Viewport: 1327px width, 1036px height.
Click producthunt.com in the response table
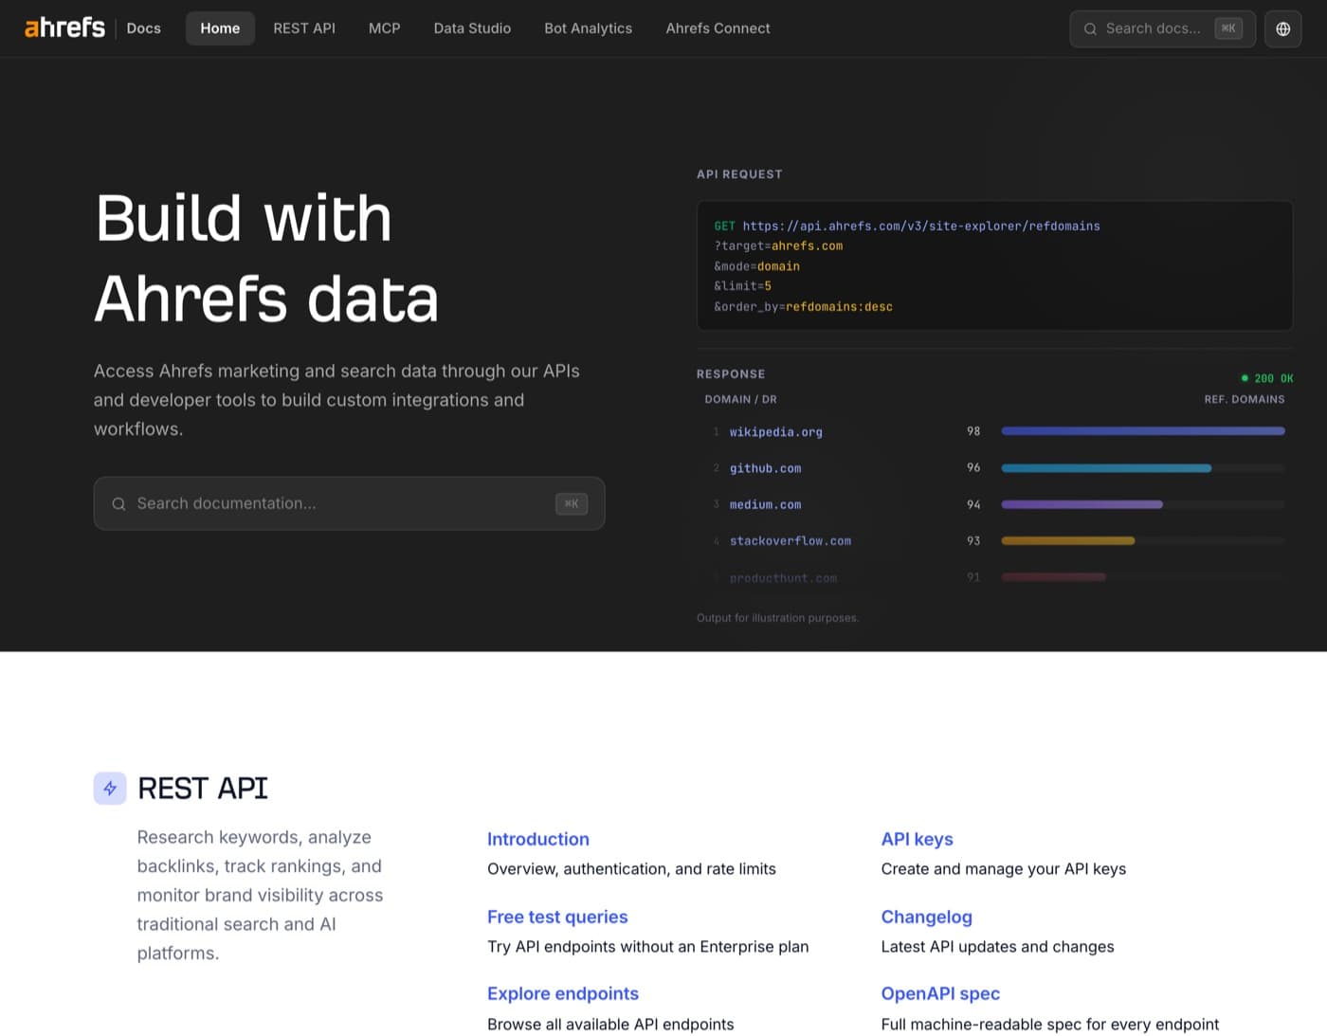783,577
